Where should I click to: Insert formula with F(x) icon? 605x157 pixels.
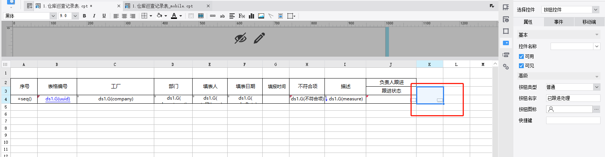pyautogui.click(x=242, y=16)
